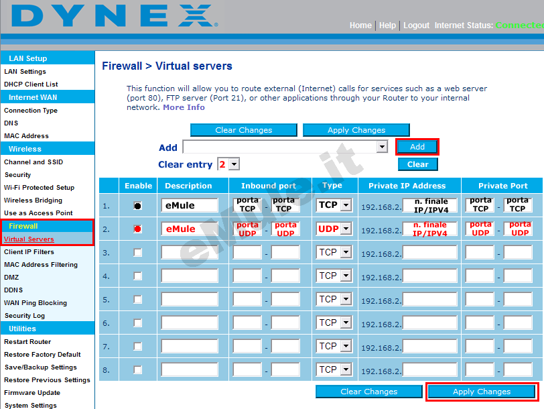Click the row 4 Description field
Image resolution: width=544 pixels, height=409 pixels.
[190, 276]
